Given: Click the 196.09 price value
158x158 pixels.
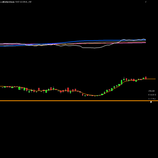Looking at the screenshot, I should [151, 91].
